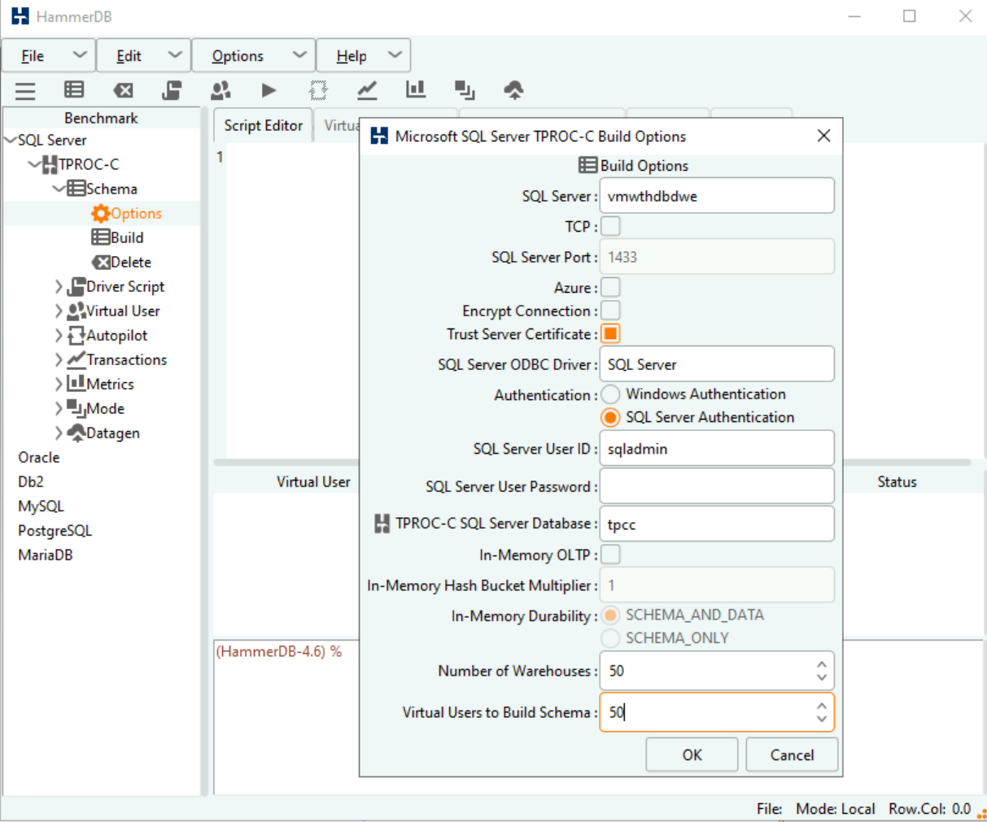Viewport: 987px width, 822px height.
Task: Switch to the Script Editor tab
Action: [263, 125]
